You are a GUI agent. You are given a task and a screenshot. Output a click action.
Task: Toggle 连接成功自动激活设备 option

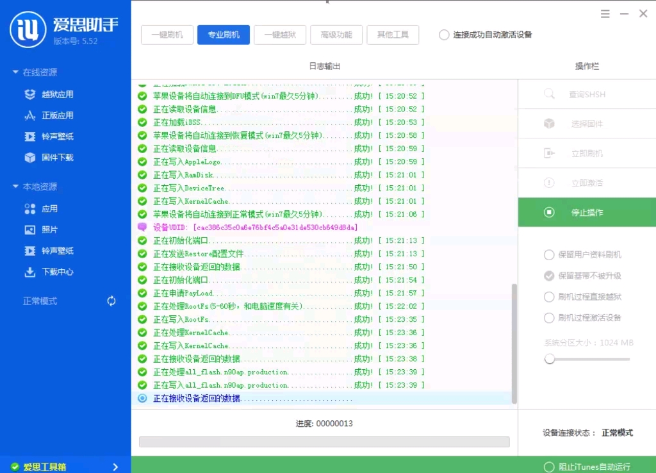[444, 35]
